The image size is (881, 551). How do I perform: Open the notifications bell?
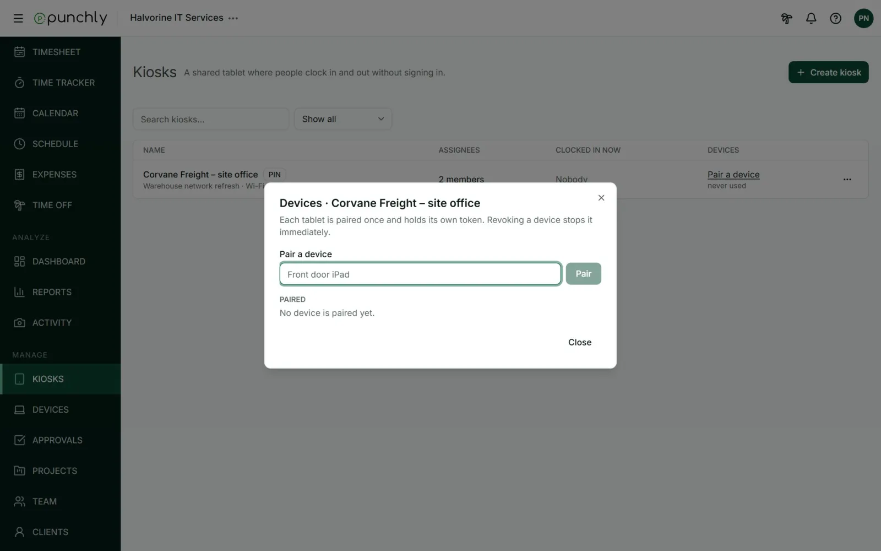pos(811,18)
